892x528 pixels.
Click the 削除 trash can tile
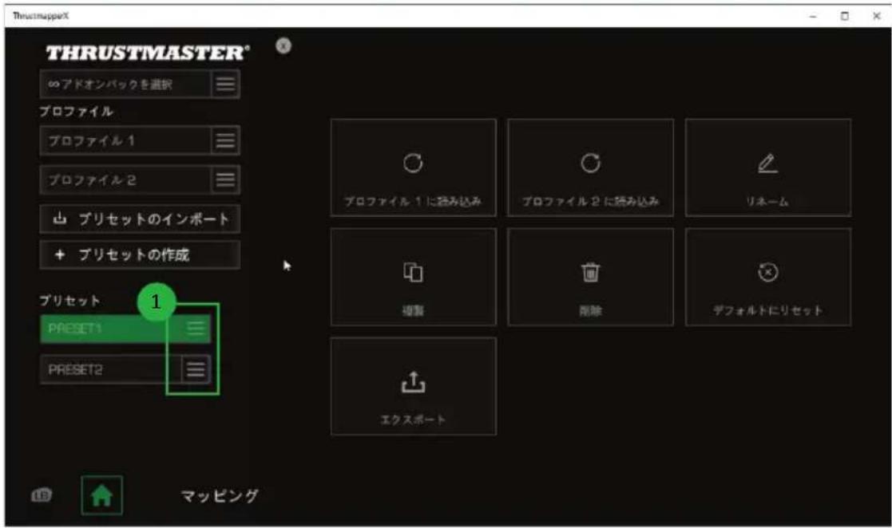point(590,278)
